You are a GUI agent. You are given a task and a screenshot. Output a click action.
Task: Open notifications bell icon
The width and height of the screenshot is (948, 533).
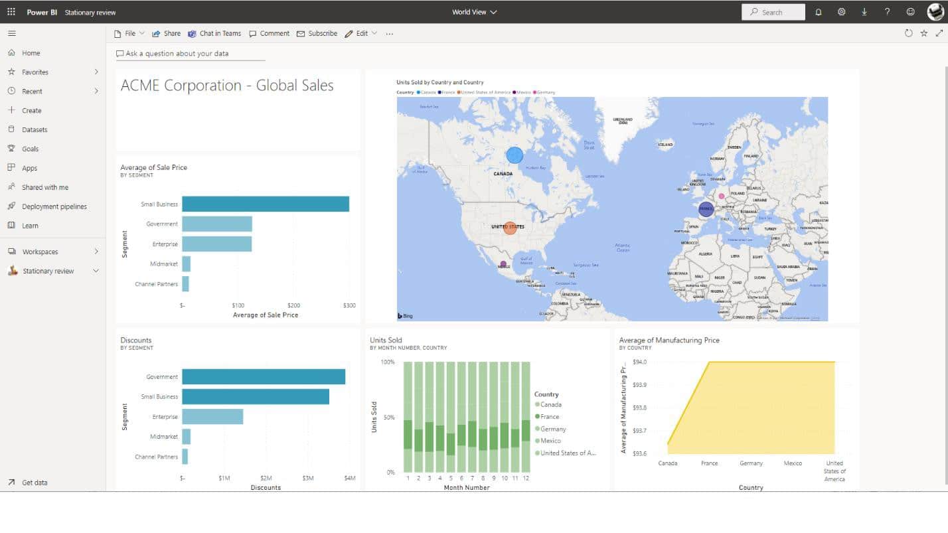coord(819,12)
